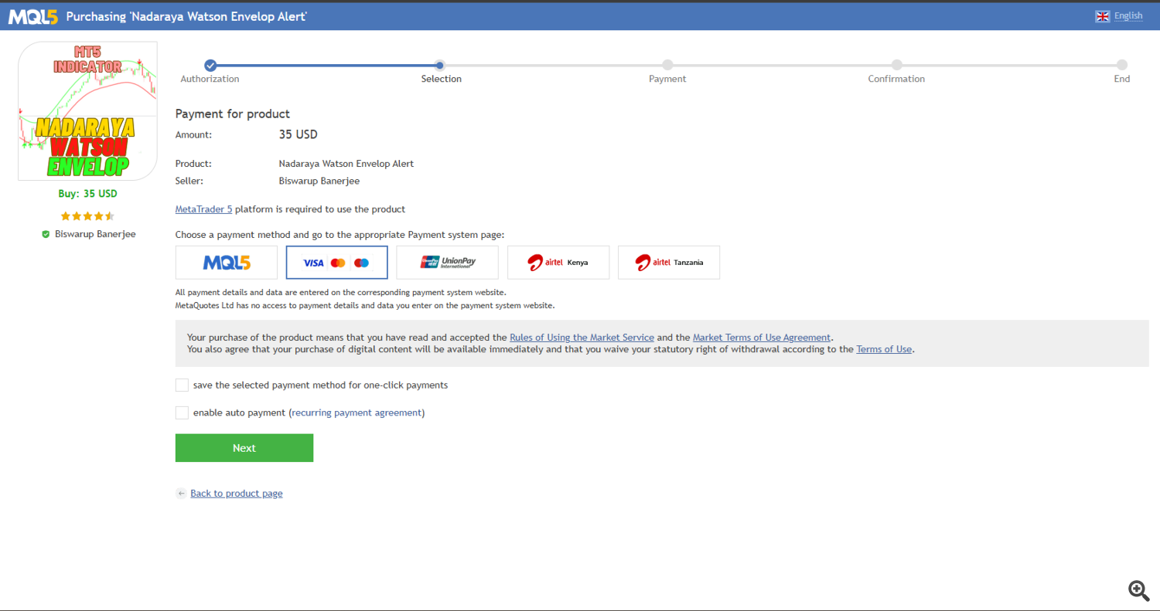Enable save payment method for one-click payments
This screenshot has width=1160, height=611.
pos(182,385)
